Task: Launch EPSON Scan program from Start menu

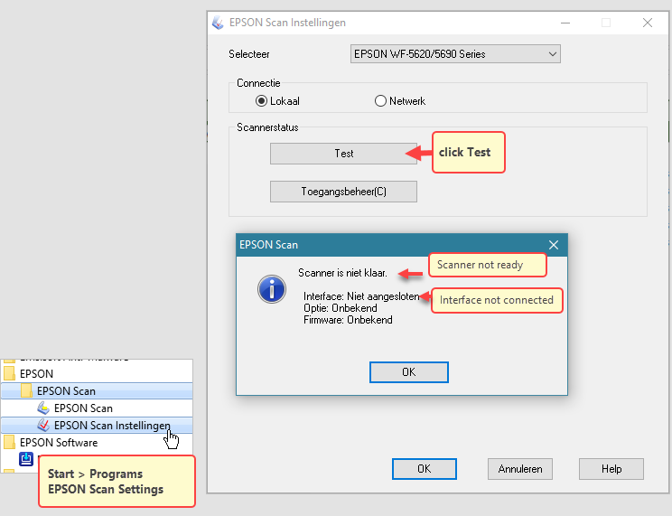Action: (x=97, y=408)
